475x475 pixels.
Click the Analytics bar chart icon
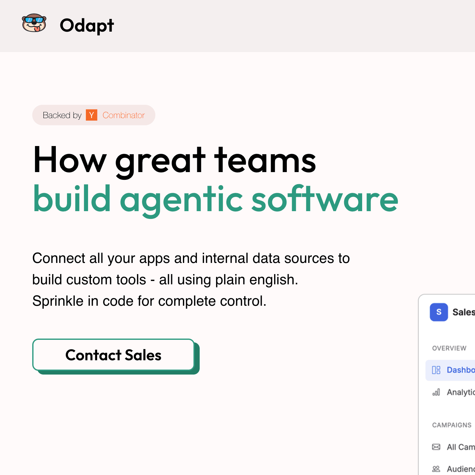click(436, 392)
